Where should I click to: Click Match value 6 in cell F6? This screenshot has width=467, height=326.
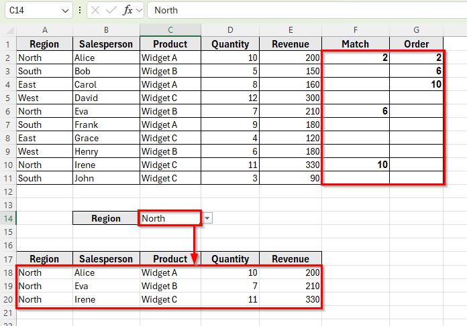pyautogui.click(x=356, y=111)
